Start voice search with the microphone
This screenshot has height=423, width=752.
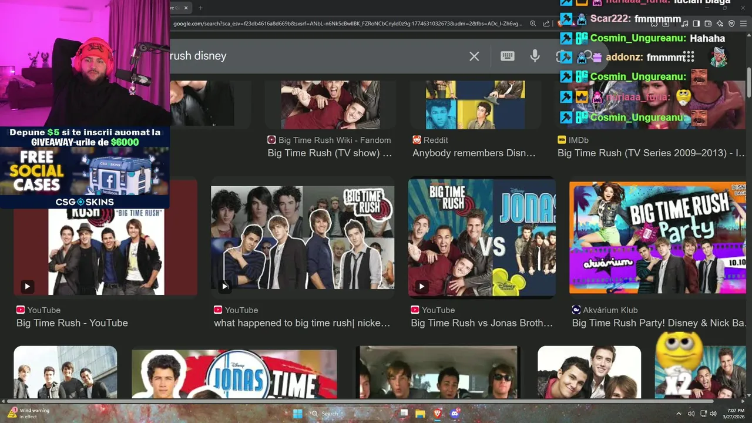[535, 56]
